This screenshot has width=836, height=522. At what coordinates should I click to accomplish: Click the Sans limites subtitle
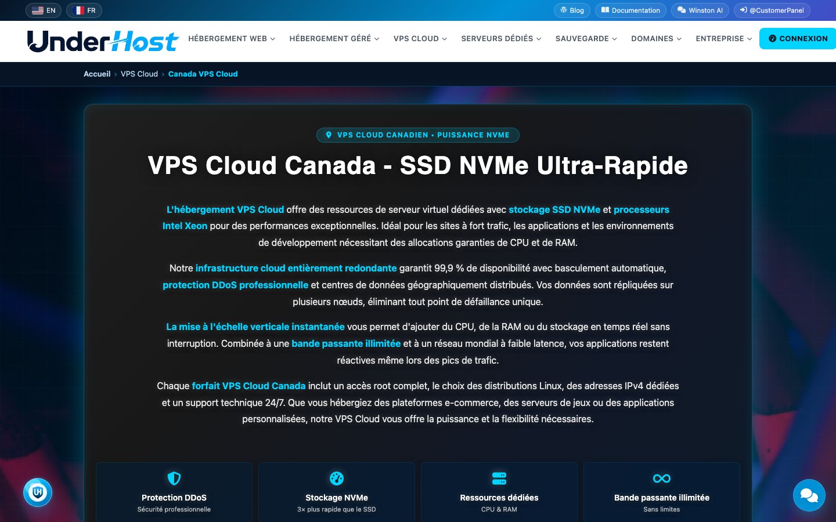tap(662, 509)
